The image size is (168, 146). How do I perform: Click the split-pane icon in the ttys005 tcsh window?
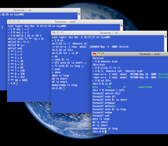(x=121, y=26)
